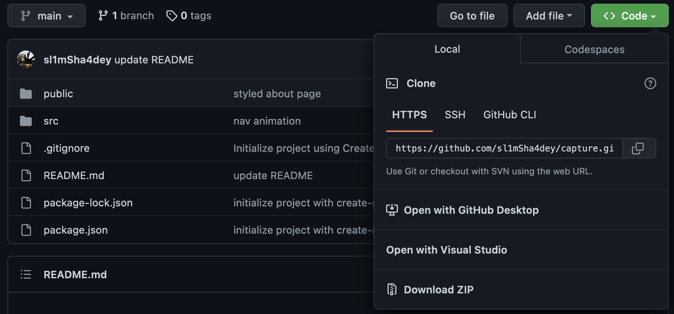The image size is (674, 314).
Task: Switch to the Local tab
Action: point(447,49)
